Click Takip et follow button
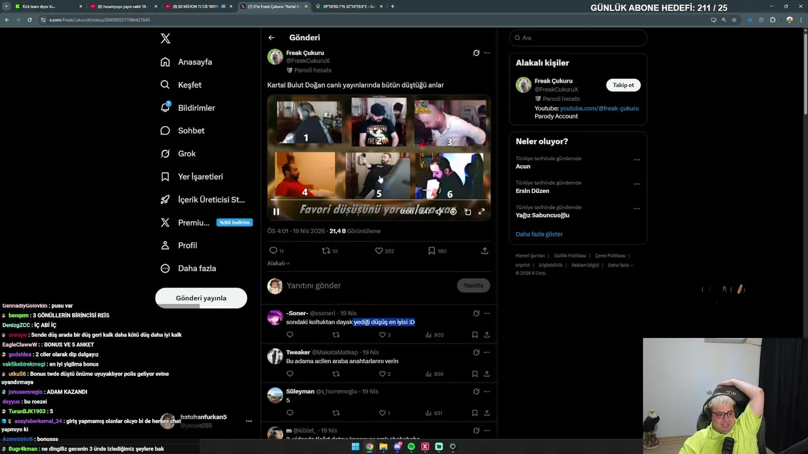 [624, 85]
